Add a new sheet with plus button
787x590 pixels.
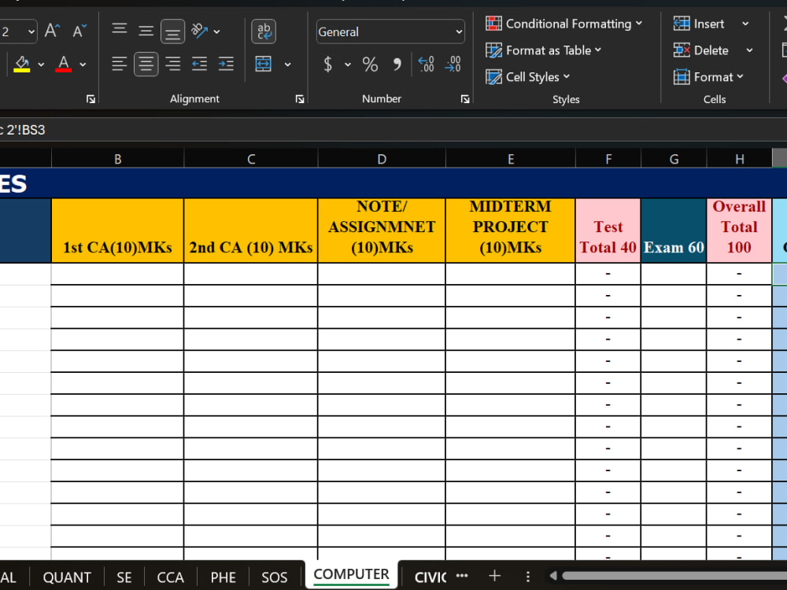click(x=494, y=576)
